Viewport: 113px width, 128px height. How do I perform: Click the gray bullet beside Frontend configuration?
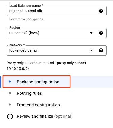tap(10, 105)
